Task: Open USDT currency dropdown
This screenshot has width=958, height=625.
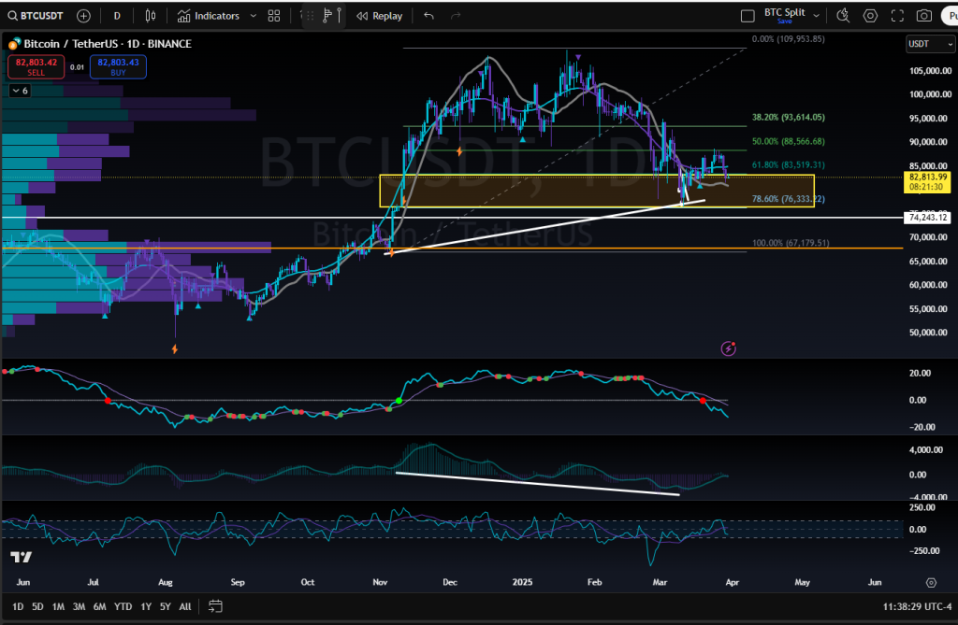Action: pyautogui.click(x=930, y=44)
